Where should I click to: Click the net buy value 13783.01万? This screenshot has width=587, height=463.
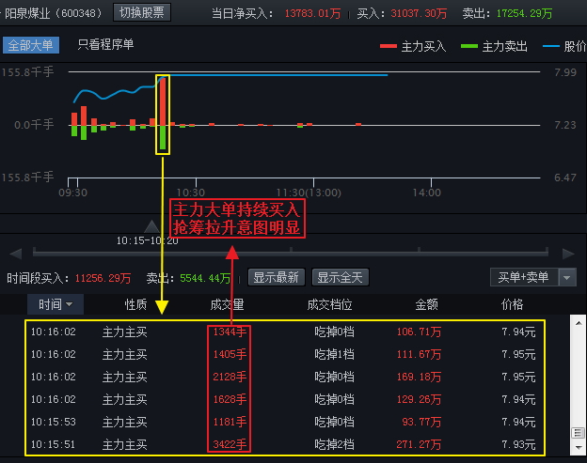pyautogui.click(x=312, y=14)
